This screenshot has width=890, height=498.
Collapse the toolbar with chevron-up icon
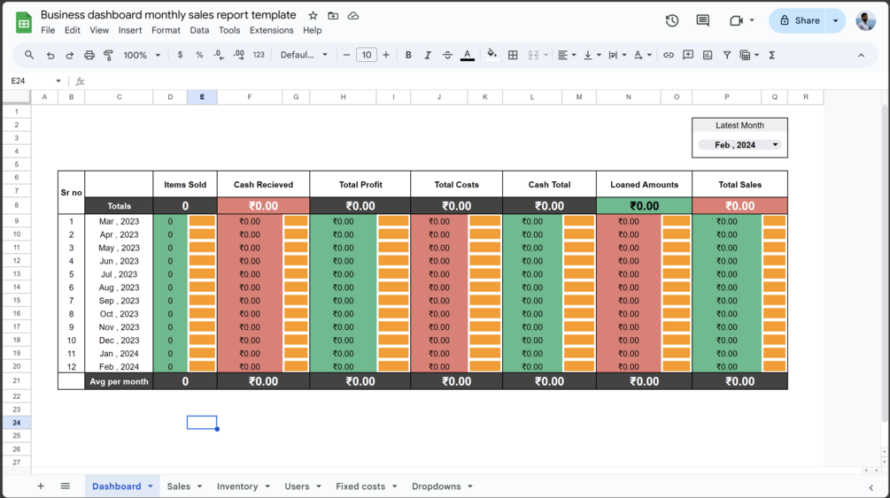(861, 55)
